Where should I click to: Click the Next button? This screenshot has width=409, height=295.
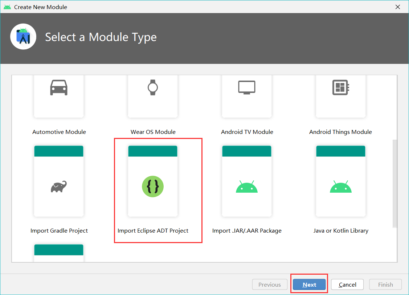pyautogui.click(x=309, y=284)
